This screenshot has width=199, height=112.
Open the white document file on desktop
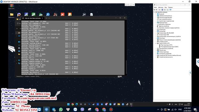[x=91, y=15]
